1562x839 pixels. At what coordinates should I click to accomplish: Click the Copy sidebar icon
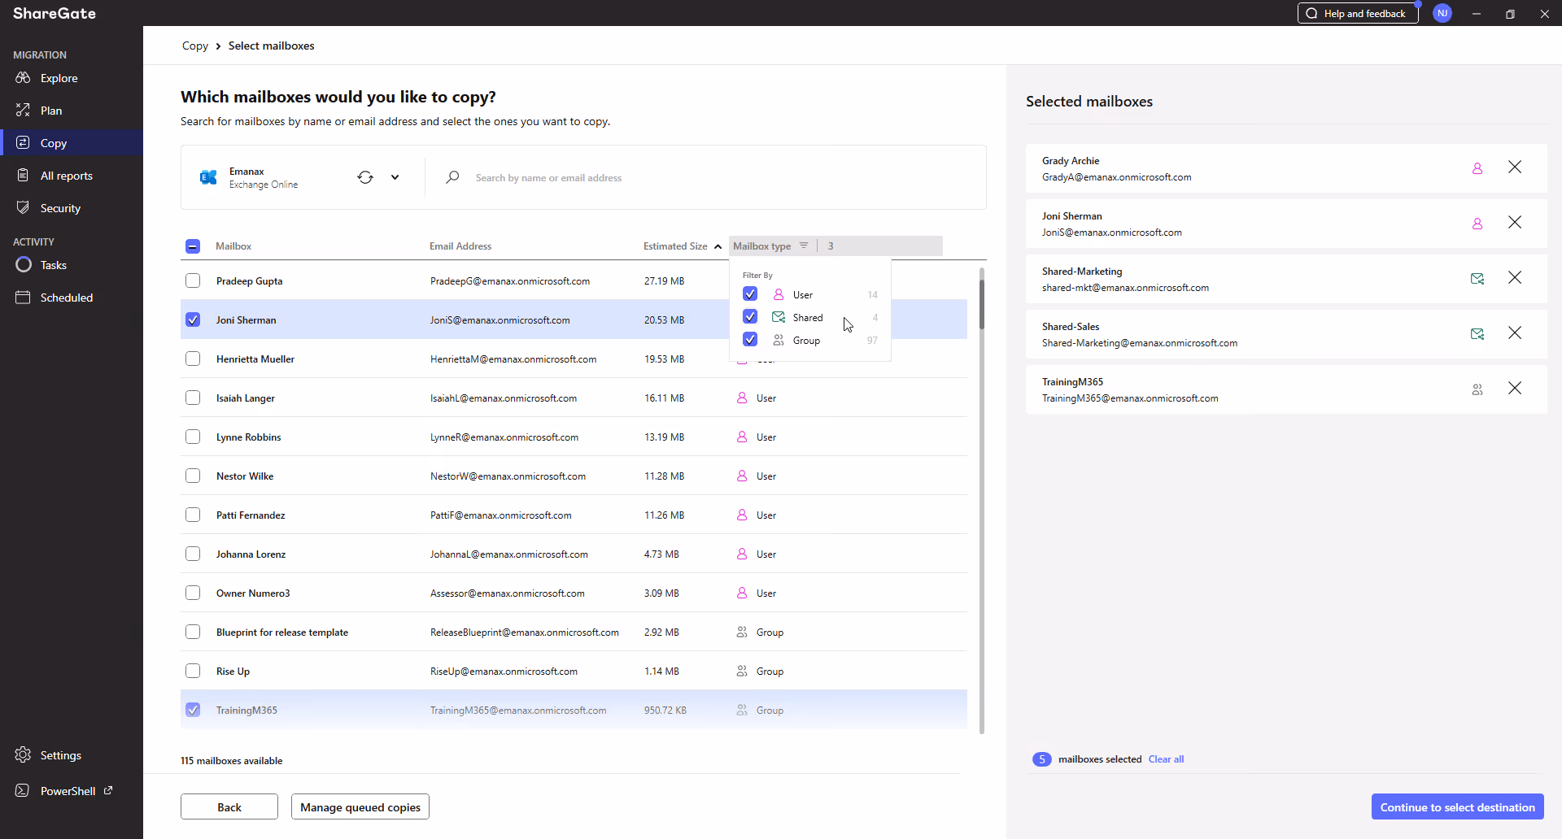(23, 142)
